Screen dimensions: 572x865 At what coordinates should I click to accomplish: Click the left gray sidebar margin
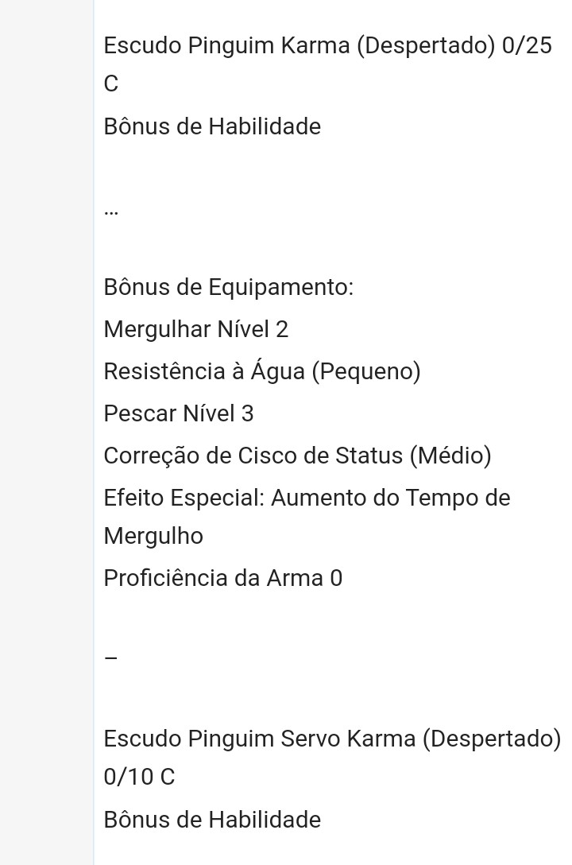pyautogui.click(x=46, y=432)
